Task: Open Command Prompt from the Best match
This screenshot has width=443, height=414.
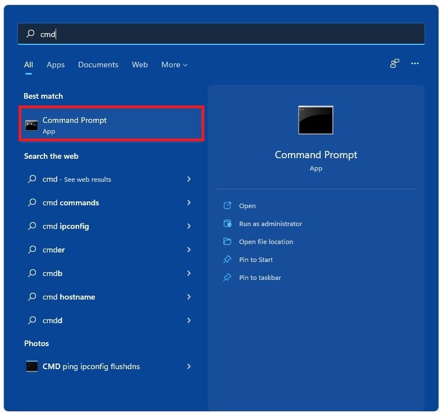Action: [111, 125]
